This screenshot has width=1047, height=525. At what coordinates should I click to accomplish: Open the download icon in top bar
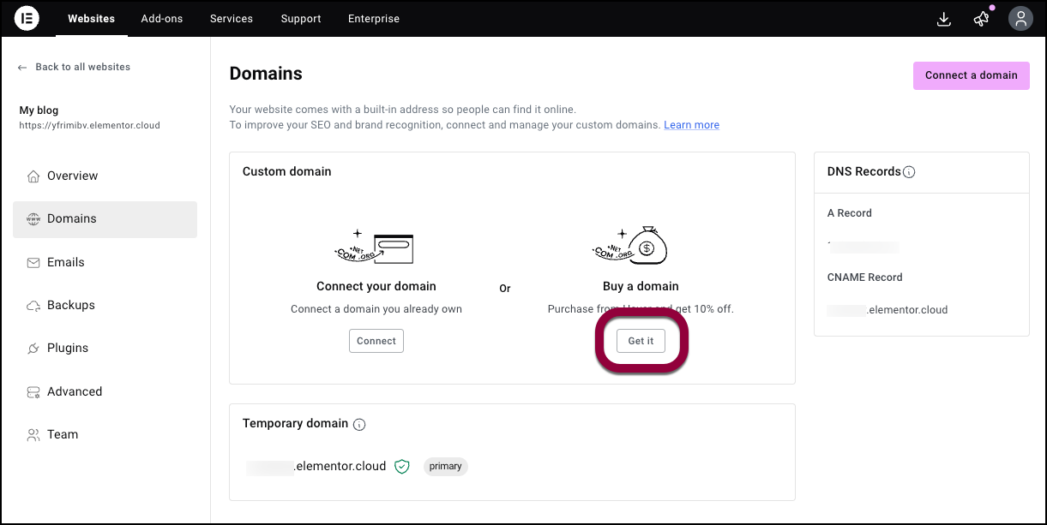point(944,19)
